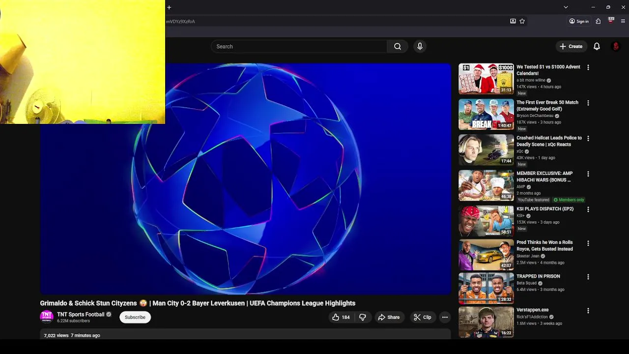Open options for KSI Plays Dispatch video
This screenshot has width=629, height=354.
click(x=588, y=209)
